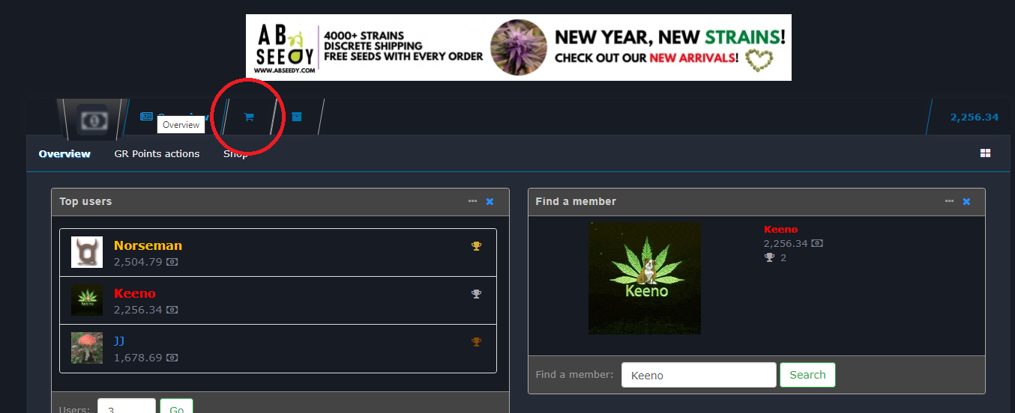Click the Search button
The width and height of the screenshot is (1015, 413).
point(807,375)
